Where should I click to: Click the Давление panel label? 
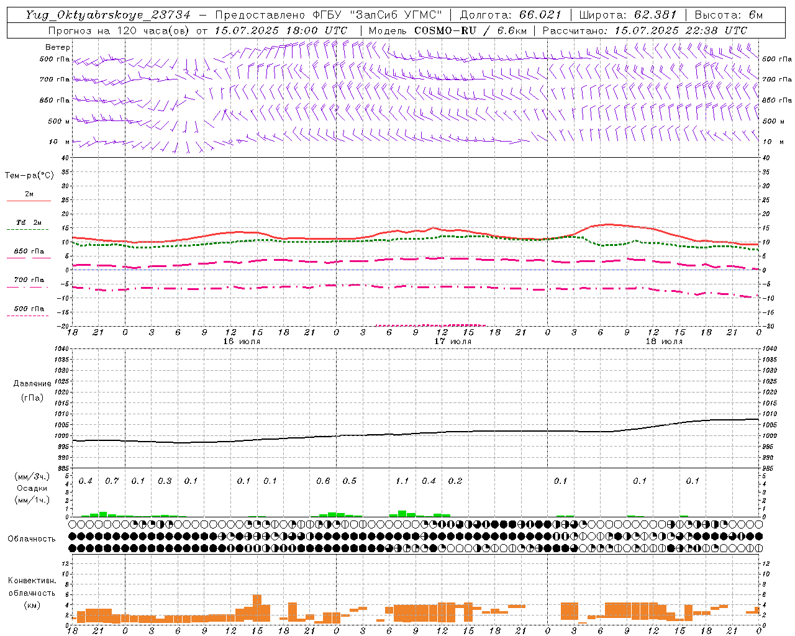pyautogui.click(x=32, y=384)
